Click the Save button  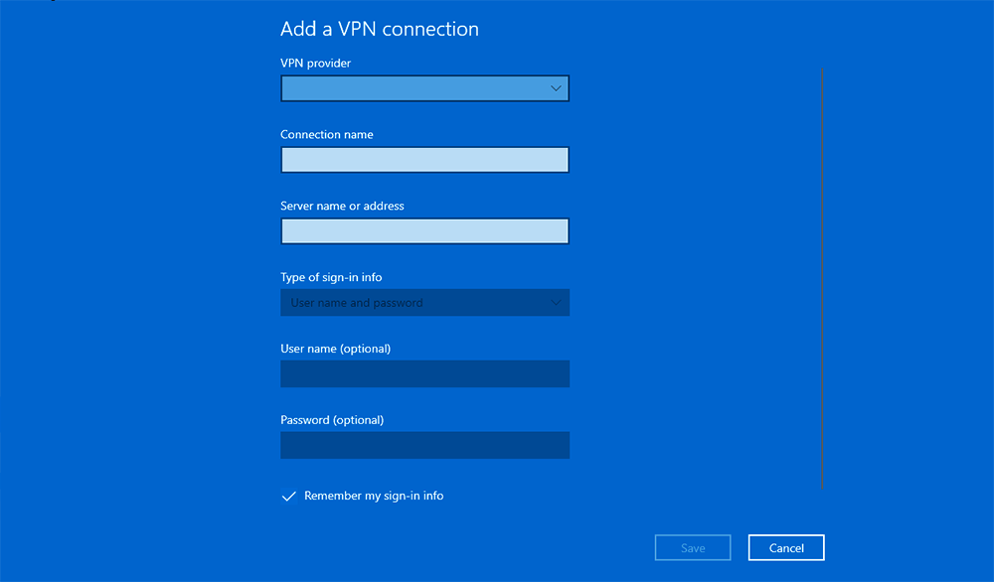tap(692, 547)
